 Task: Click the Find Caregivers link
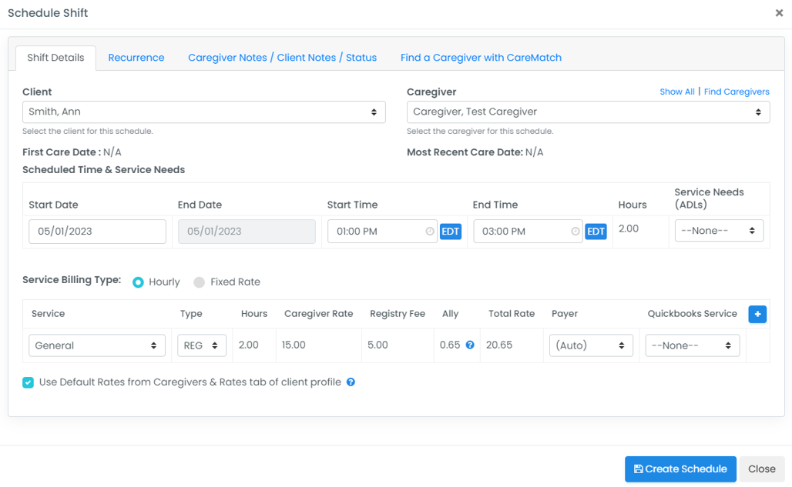click(737, 91)
